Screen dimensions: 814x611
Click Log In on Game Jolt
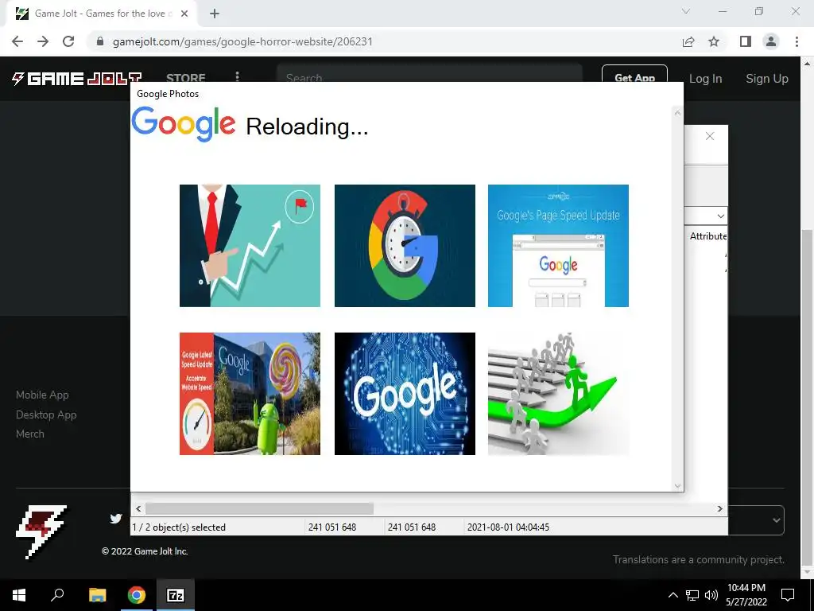706,79
